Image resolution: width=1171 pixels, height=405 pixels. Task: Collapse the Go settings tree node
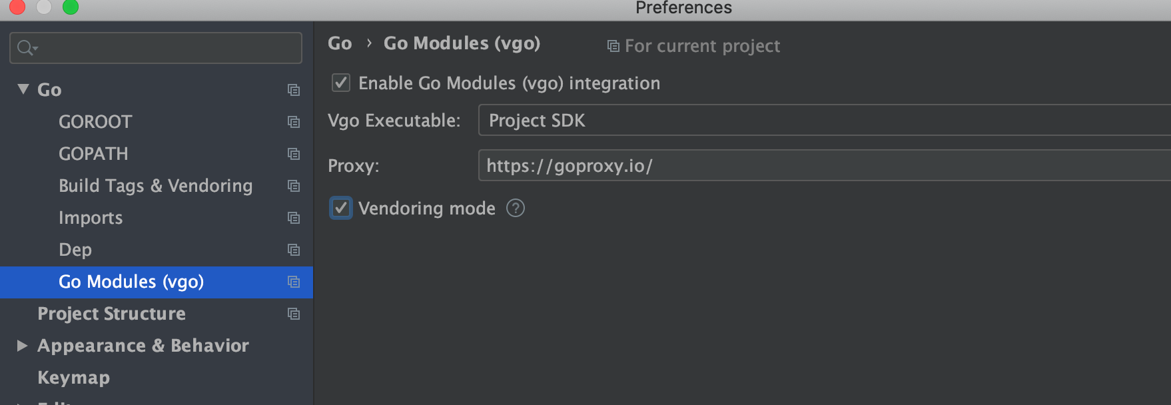[23, 89]
